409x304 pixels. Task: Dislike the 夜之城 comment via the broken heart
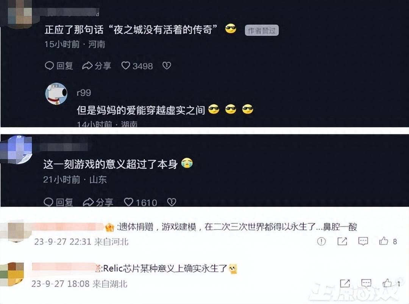tap(167, 66)
